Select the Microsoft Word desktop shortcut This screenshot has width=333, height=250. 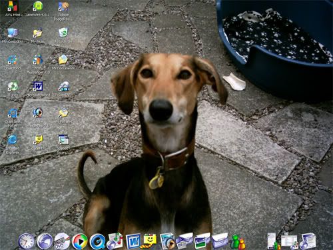click(x=38, y=89)
